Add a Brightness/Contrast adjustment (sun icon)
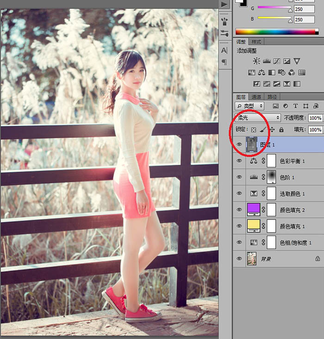The width and height of the screenshot is (324, 339). pyautogui.click(x=256, y=61)
